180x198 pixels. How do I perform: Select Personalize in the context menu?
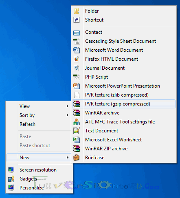pos(40,188)
